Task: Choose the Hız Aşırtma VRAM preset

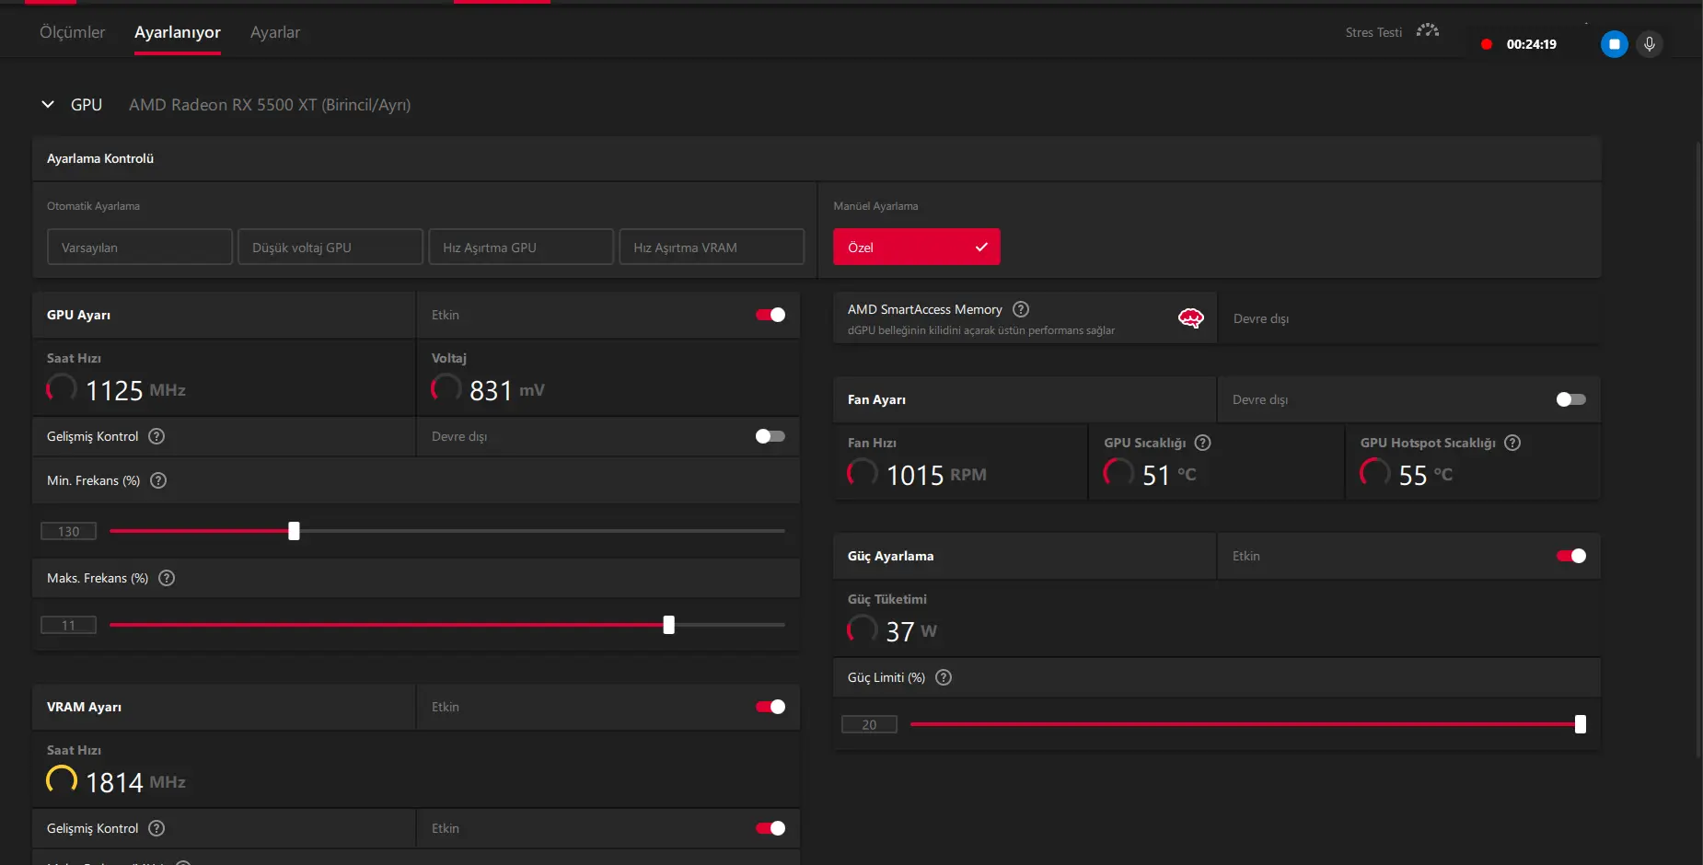Action: pos(712,247)
